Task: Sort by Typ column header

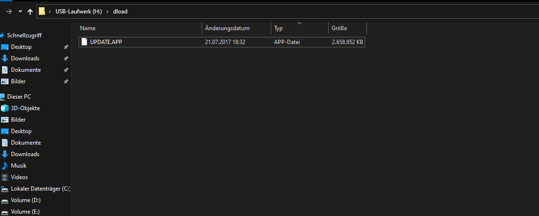Action: [x=300, y=28]
